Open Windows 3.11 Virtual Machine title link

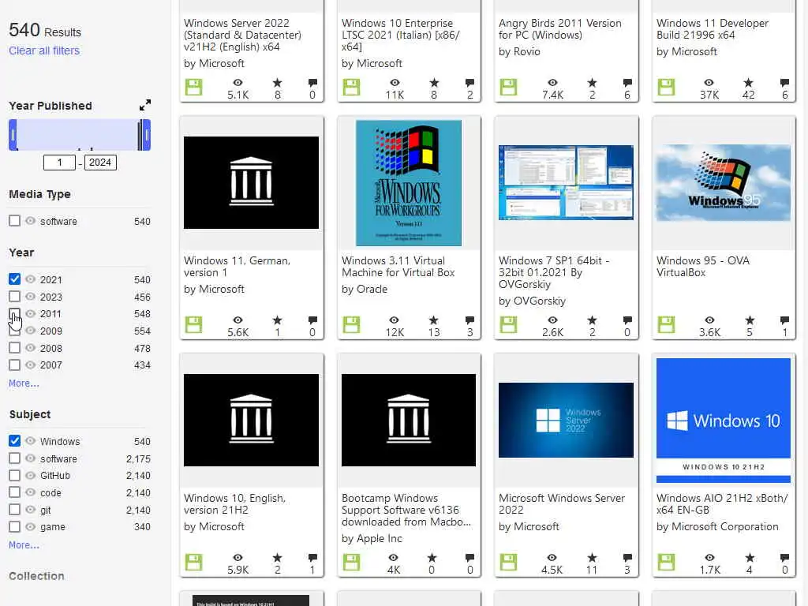(x=398, y=267)
